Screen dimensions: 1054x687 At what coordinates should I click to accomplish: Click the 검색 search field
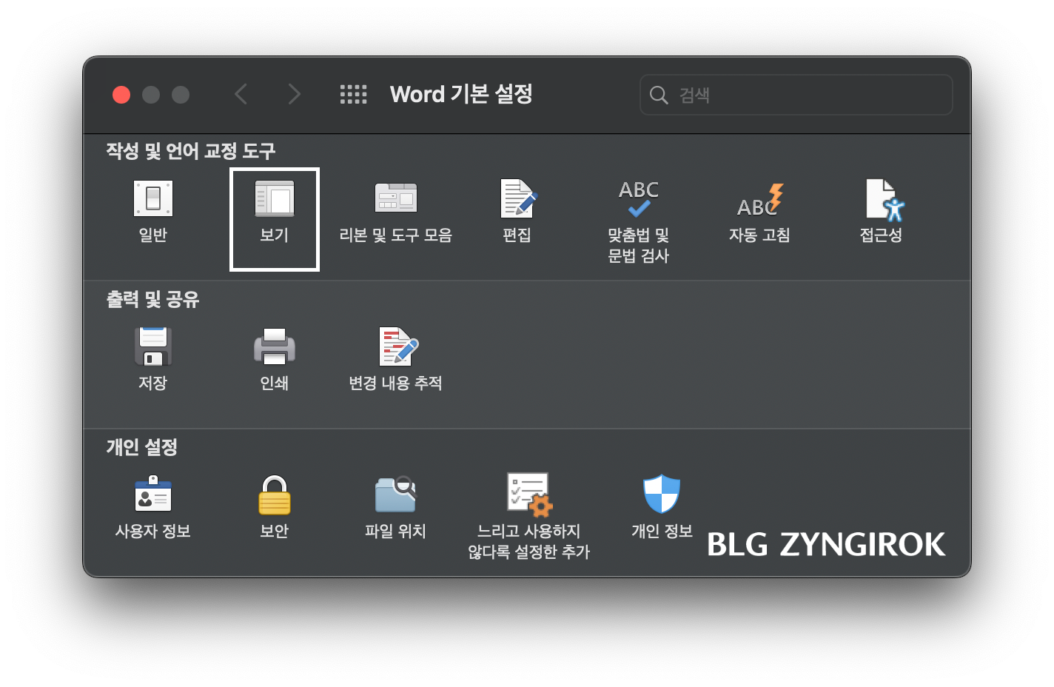796,95
